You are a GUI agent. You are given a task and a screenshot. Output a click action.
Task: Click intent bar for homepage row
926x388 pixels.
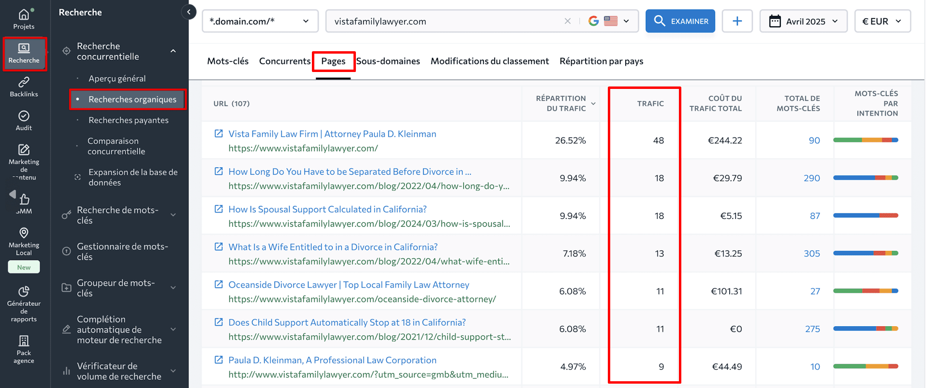pos(866,140)
